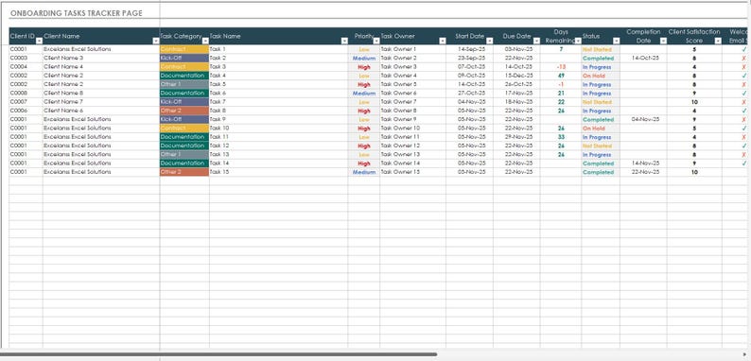Click the red X mark in Task 5 row

point(743,84)
